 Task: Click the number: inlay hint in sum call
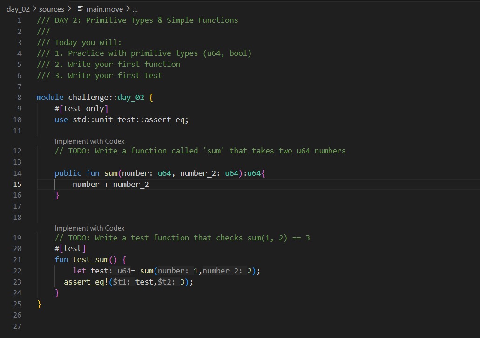tap(173, 271)
